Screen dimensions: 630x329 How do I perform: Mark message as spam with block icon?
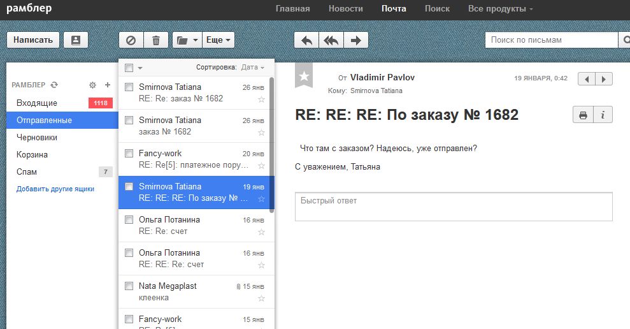click(x=131, y=40)
